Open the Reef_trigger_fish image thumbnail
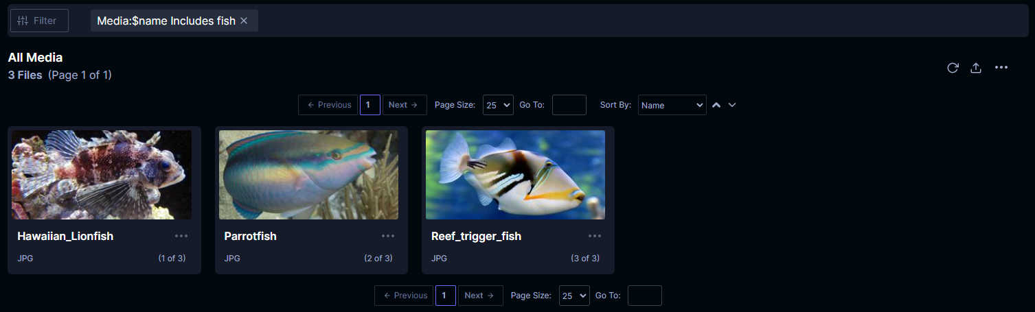 click(515, 175)
